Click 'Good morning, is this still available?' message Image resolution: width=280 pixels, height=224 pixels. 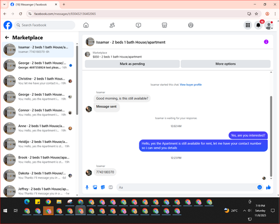click(x=122, y=99)
